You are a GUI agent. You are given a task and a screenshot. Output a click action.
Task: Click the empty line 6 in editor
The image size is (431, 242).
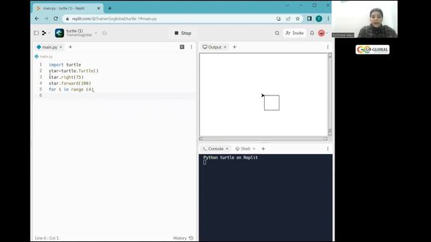tap(121, 95)
